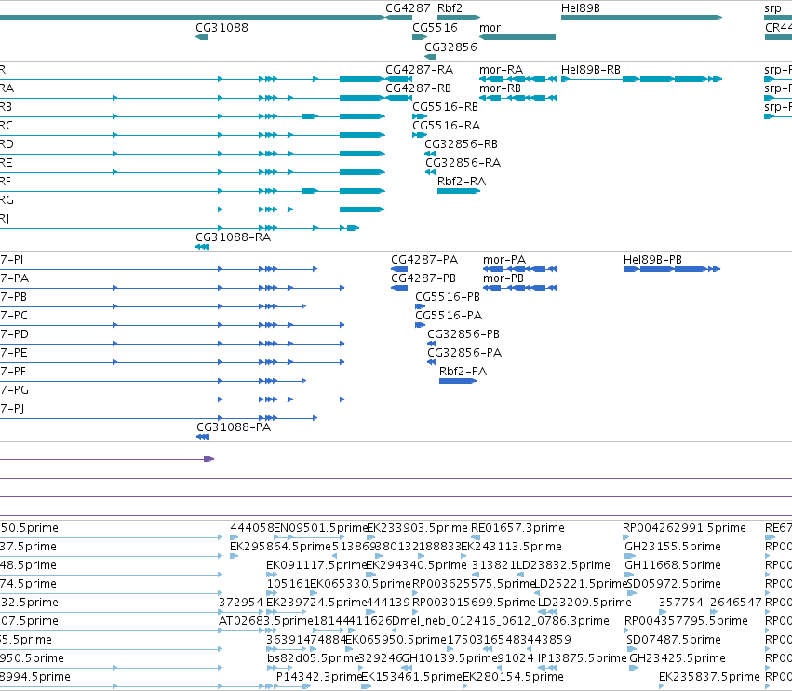The width and height of the screenshot is (792, 691).
Task: Select transcript label CG4287-RB
Action: click(418, 88)
